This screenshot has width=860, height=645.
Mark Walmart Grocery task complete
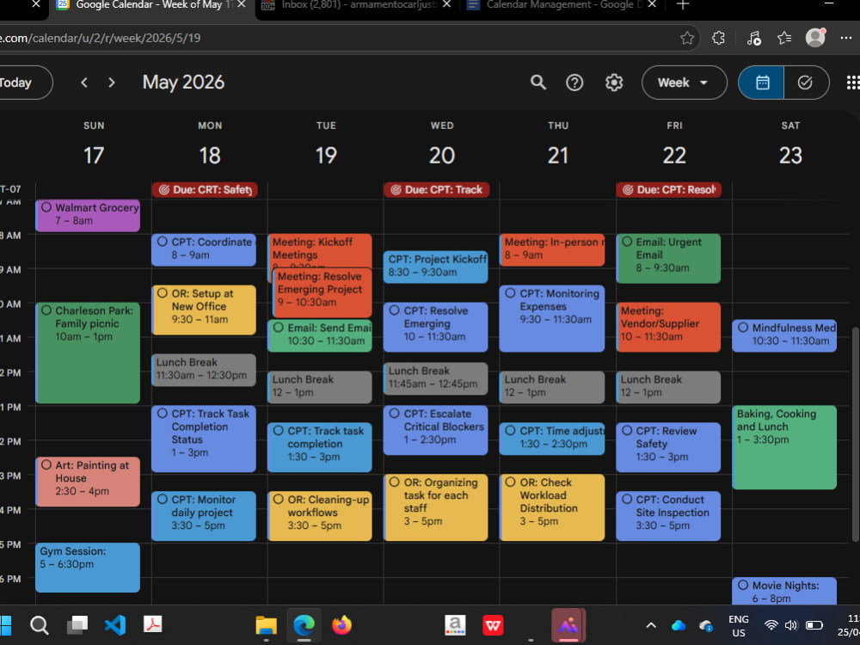pos(46,207)
